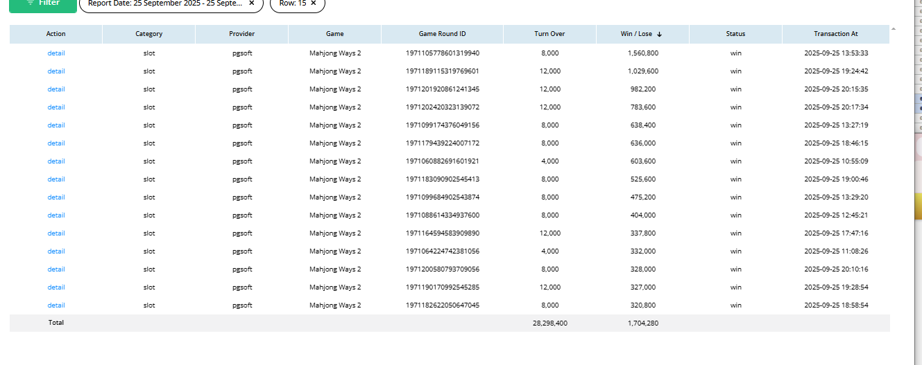Click the Game column header
Screen dimensions: 922x365
(x=335, y=34)
